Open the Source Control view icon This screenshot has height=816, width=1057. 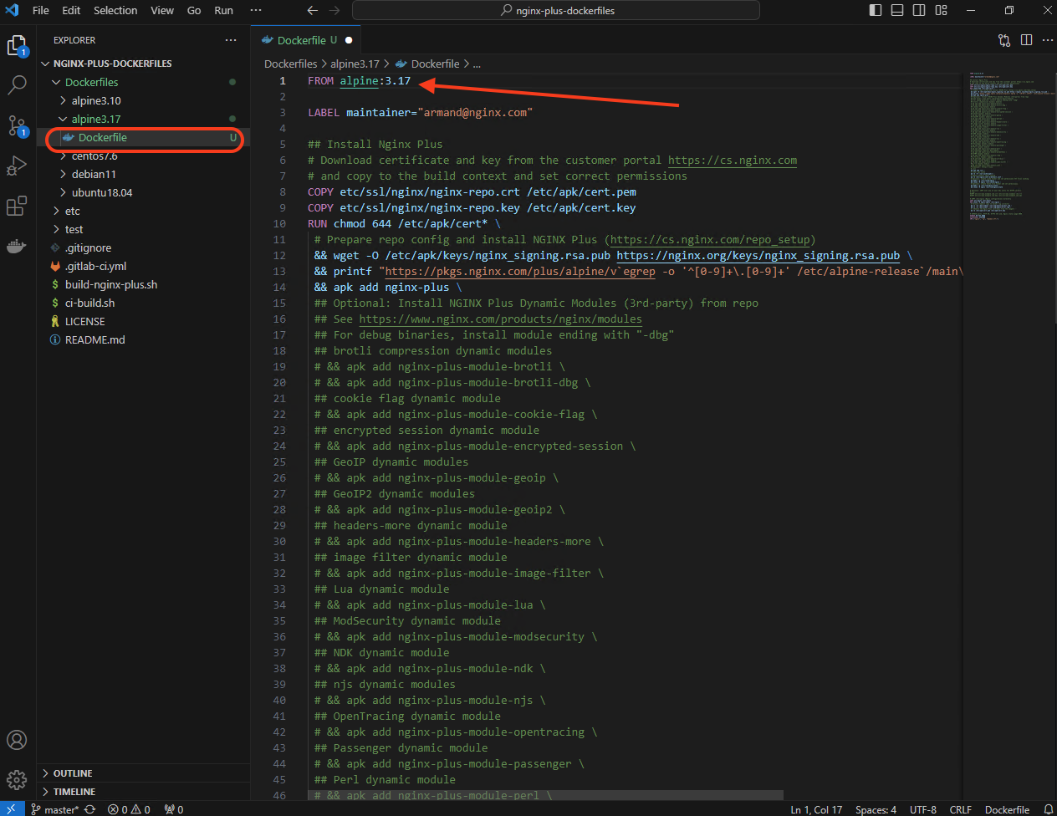click(x=17, y=125)
